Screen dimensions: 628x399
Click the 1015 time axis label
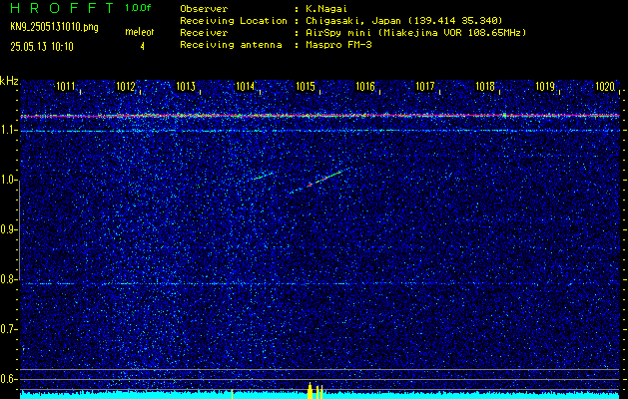pyautogui.click(x=306, y=86)
